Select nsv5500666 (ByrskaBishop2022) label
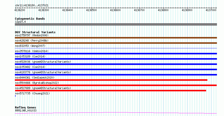Screen dimensions: 224x116 [37, 83]
